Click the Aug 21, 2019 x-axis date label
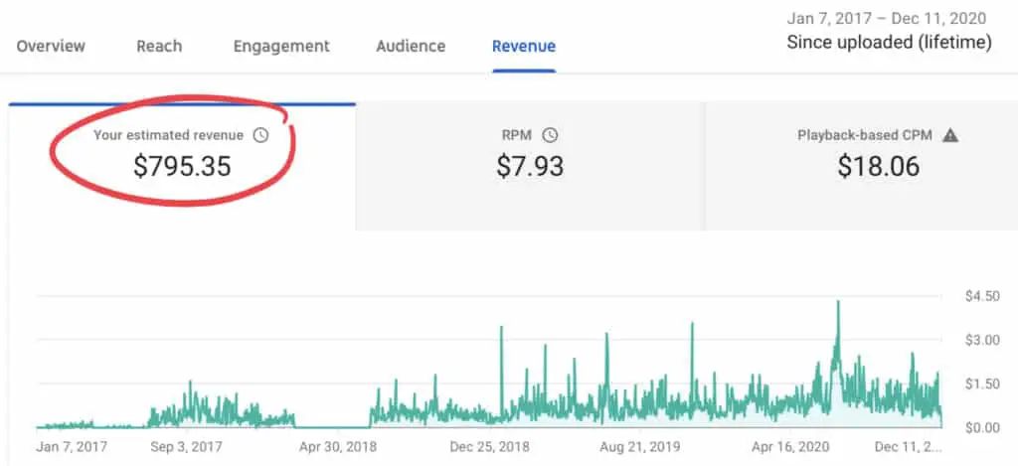Image resolution: width=1018 pixels, height=466 pixels. click(x=638, y=447)
